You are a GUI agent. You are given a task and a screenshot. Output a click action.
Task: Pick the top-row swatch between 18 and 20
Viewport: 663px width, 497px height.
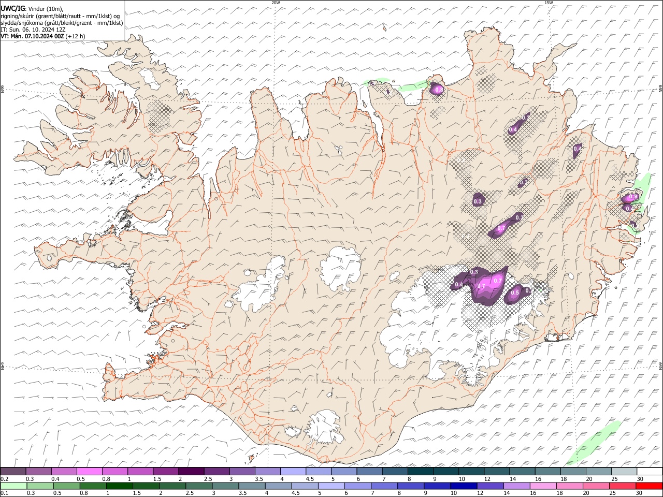click(x=573, y=472)
